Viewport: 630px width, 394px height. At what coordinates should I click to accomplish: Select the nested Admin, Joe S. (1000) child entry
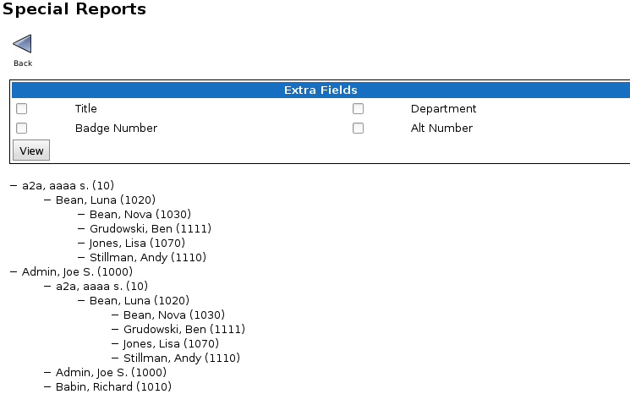click(x=111, y=372)
